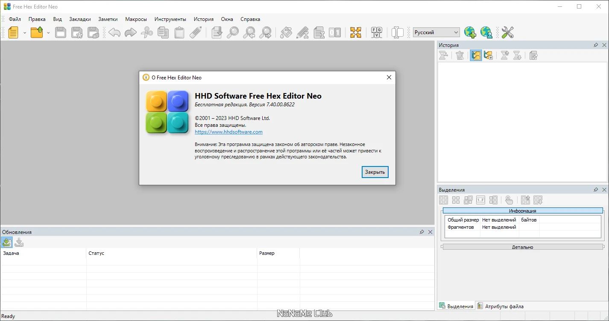This screenshot has height=321, width=609.
Task: Open the История menu
Action: pos(204,19)
